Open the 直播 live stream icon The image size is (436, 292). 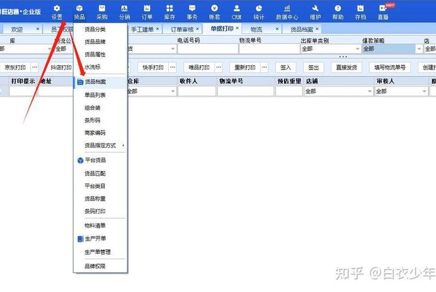pos(383,12)
